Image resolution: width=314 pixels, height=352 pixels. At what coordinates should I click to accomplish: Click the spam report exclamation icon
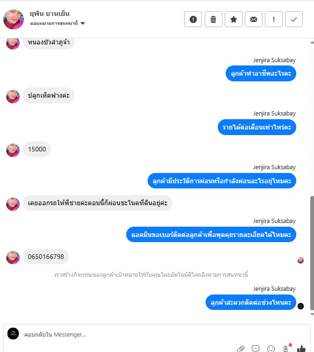[193, 19]
